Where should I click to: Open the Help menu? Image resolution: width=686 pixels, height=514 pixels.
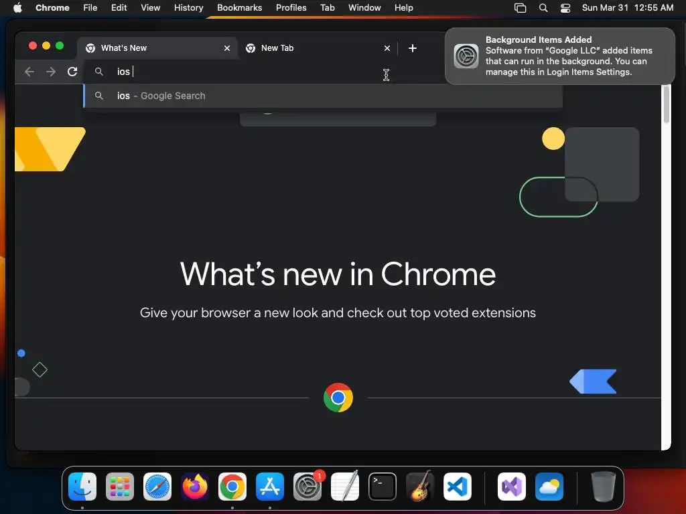click(x=403, y=8)
